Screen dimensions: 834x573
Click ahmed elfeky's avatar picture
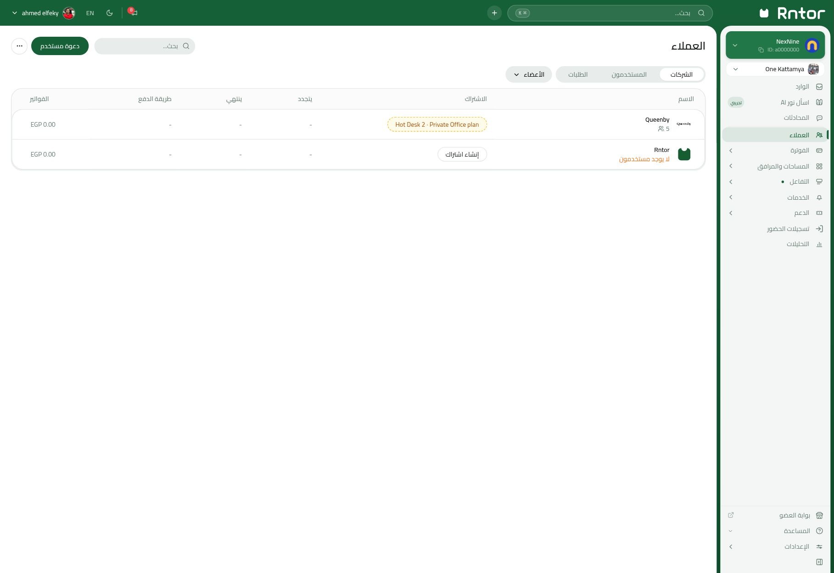click(69, 13)
